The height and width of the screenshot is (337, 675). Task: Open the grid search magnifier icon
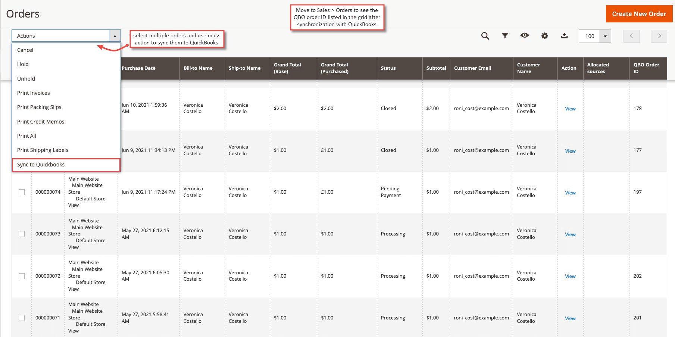[485, 36]
